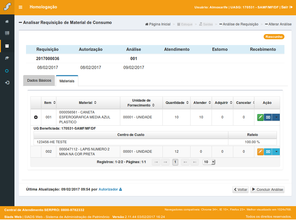Image resolution: width=296 pixels, height=220 pixels.
Task: Click money icon for item 002
Action: [x=268, y=152]
